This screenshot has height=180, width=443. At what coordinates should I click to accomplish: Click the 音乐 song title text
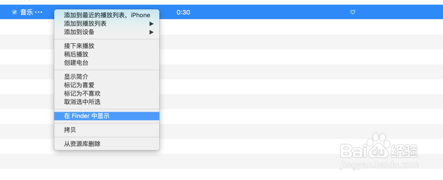[26, 12]
